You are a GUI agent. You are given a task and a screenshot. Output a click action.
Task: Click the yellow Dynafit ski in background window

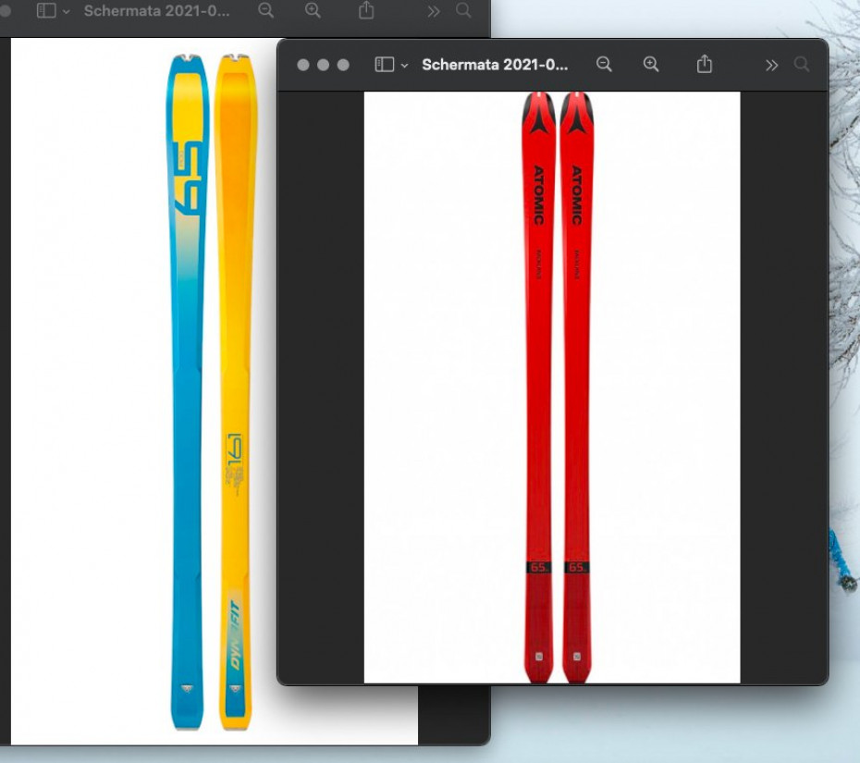tap(235, 391)
